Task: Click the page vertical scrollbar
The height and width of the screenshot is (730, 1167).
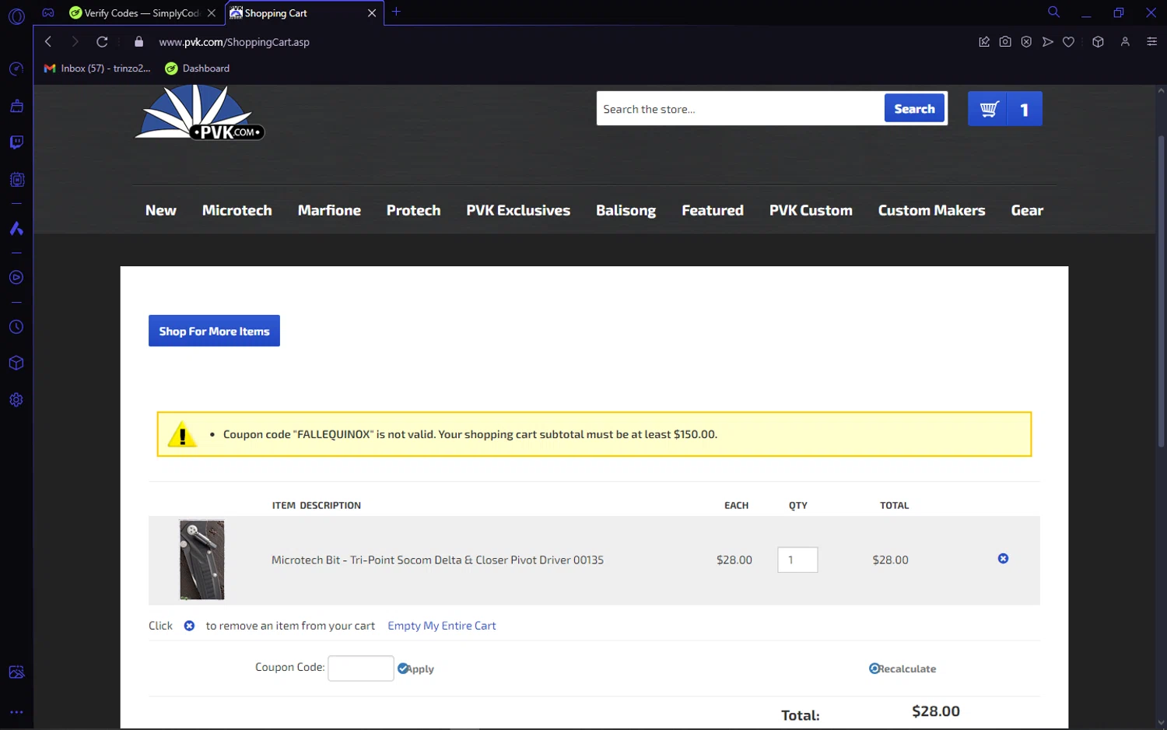Action: coord(1161,292)
